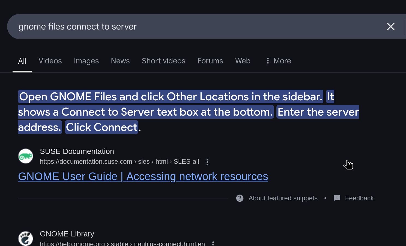Switch to the Web tab
This screenshot has width=406, height=246.
(x=243, y=61)
